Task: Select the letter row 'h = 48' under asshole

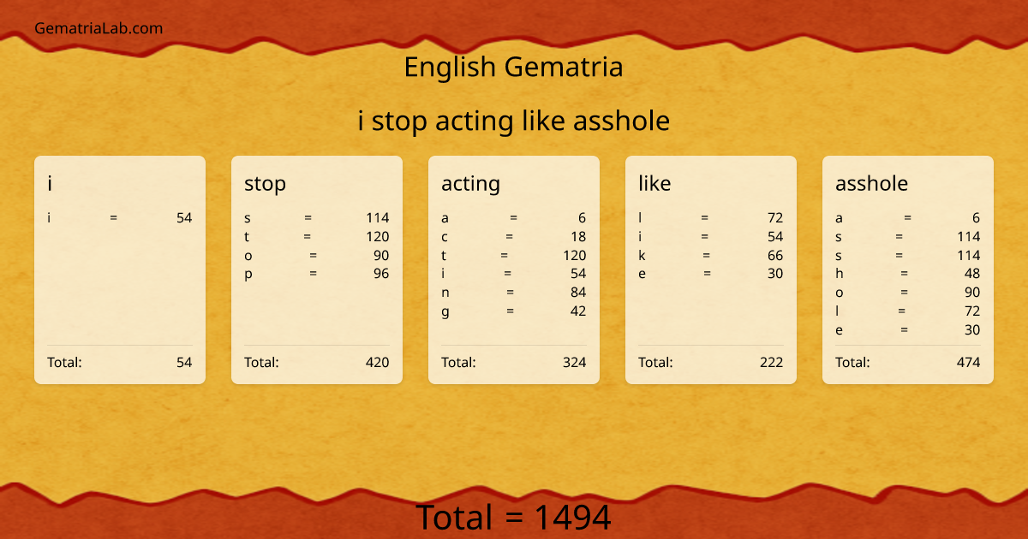Action: (x=908, y=273)
